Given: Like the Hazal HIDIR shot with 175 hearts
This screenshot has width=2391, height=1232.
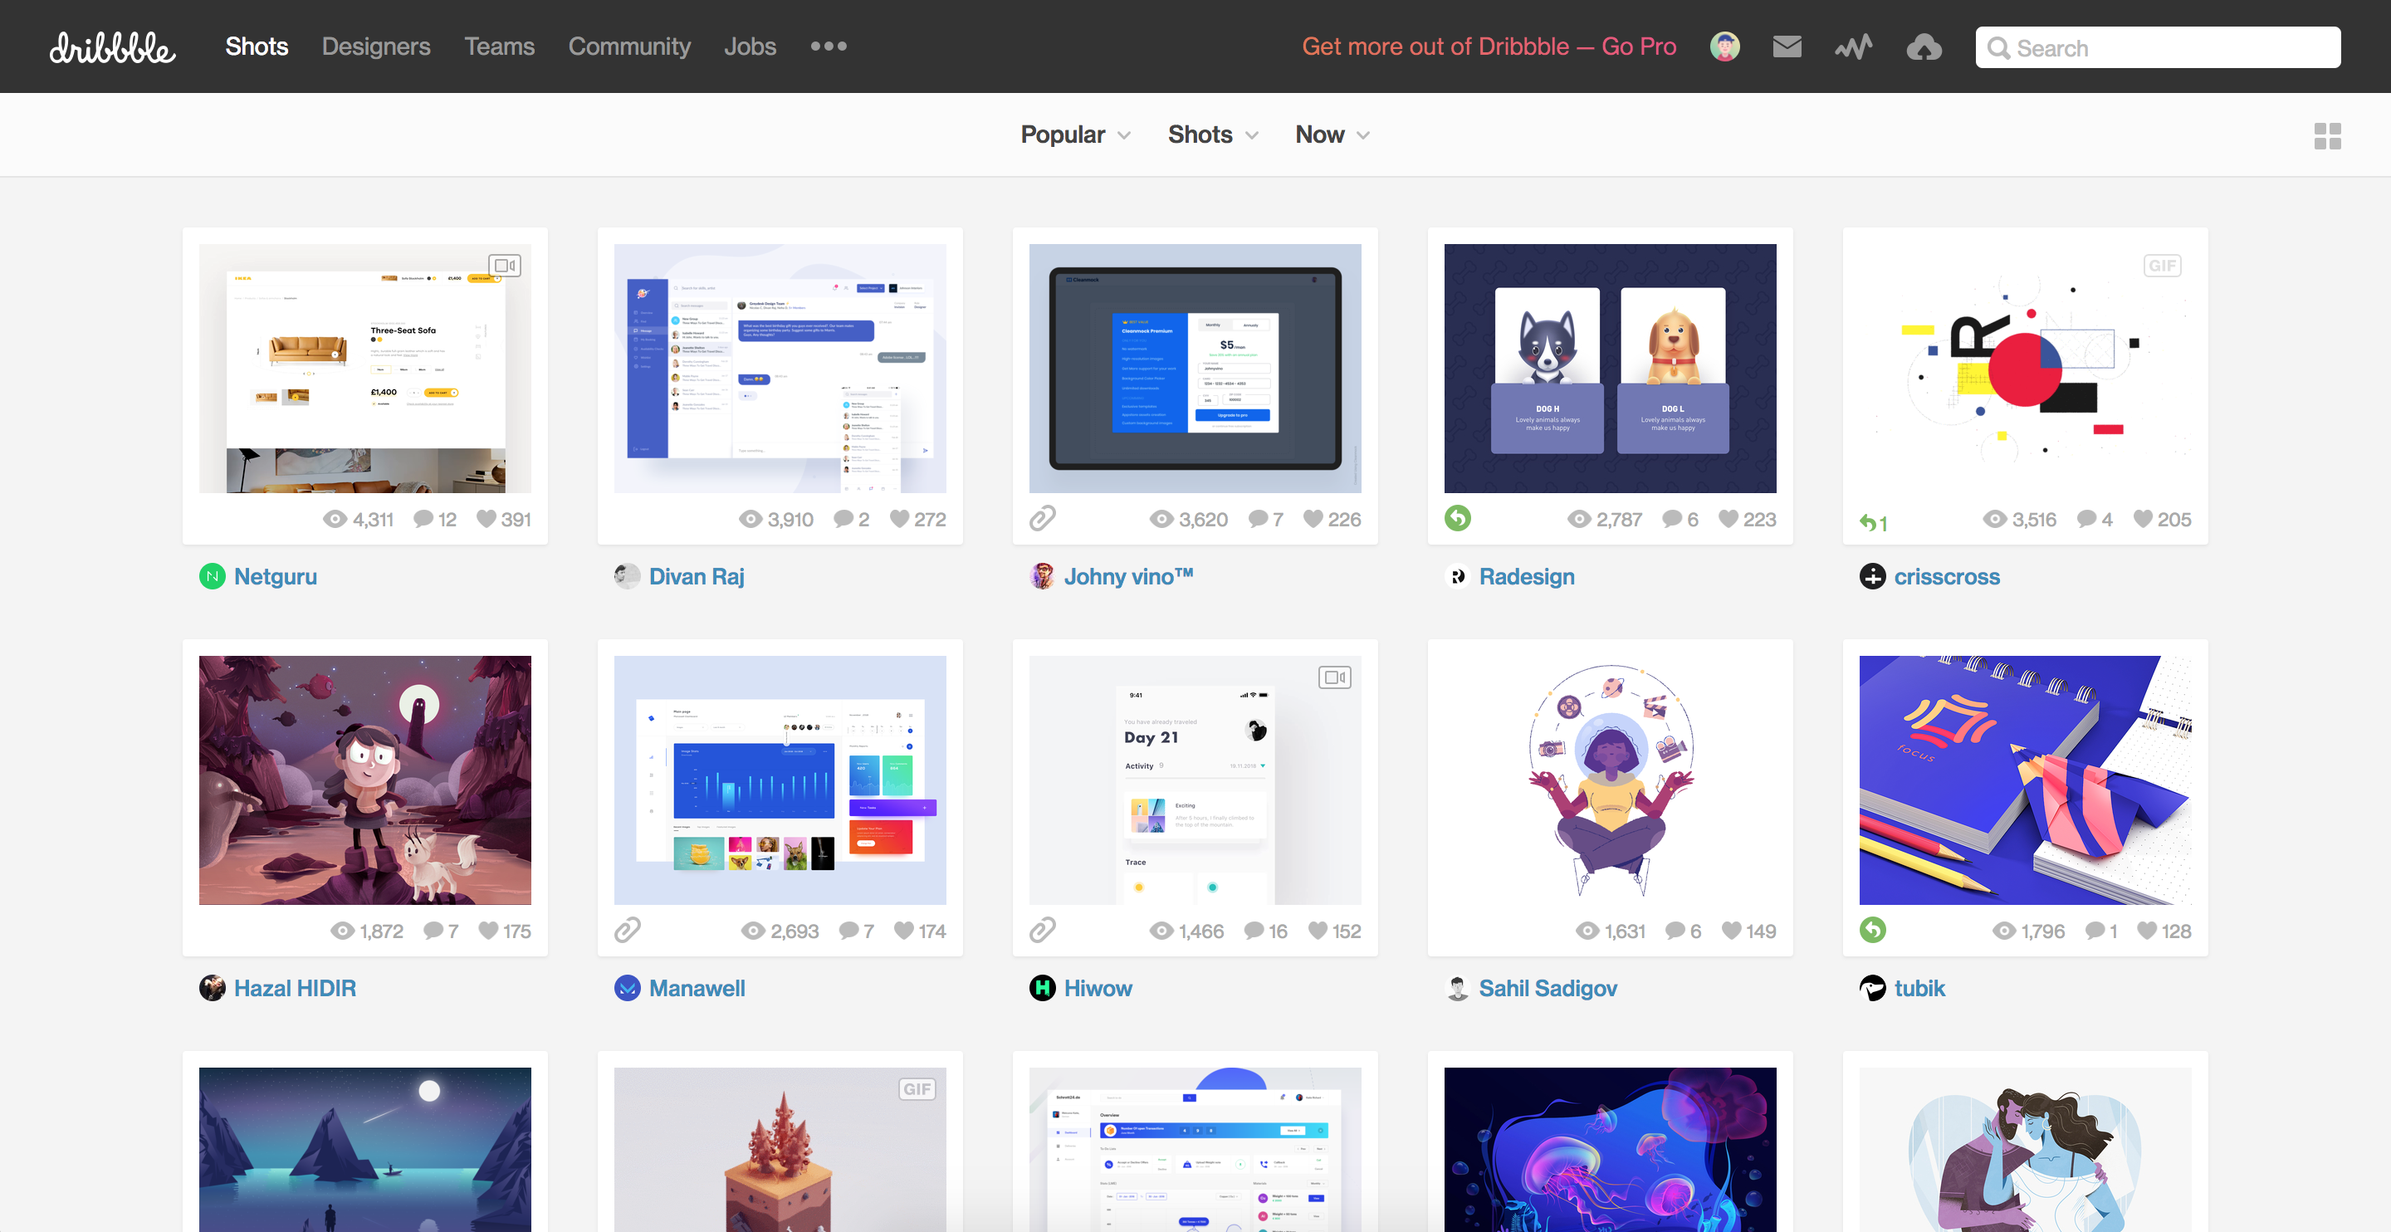Looking at the screenshot, I should [488, 931].
